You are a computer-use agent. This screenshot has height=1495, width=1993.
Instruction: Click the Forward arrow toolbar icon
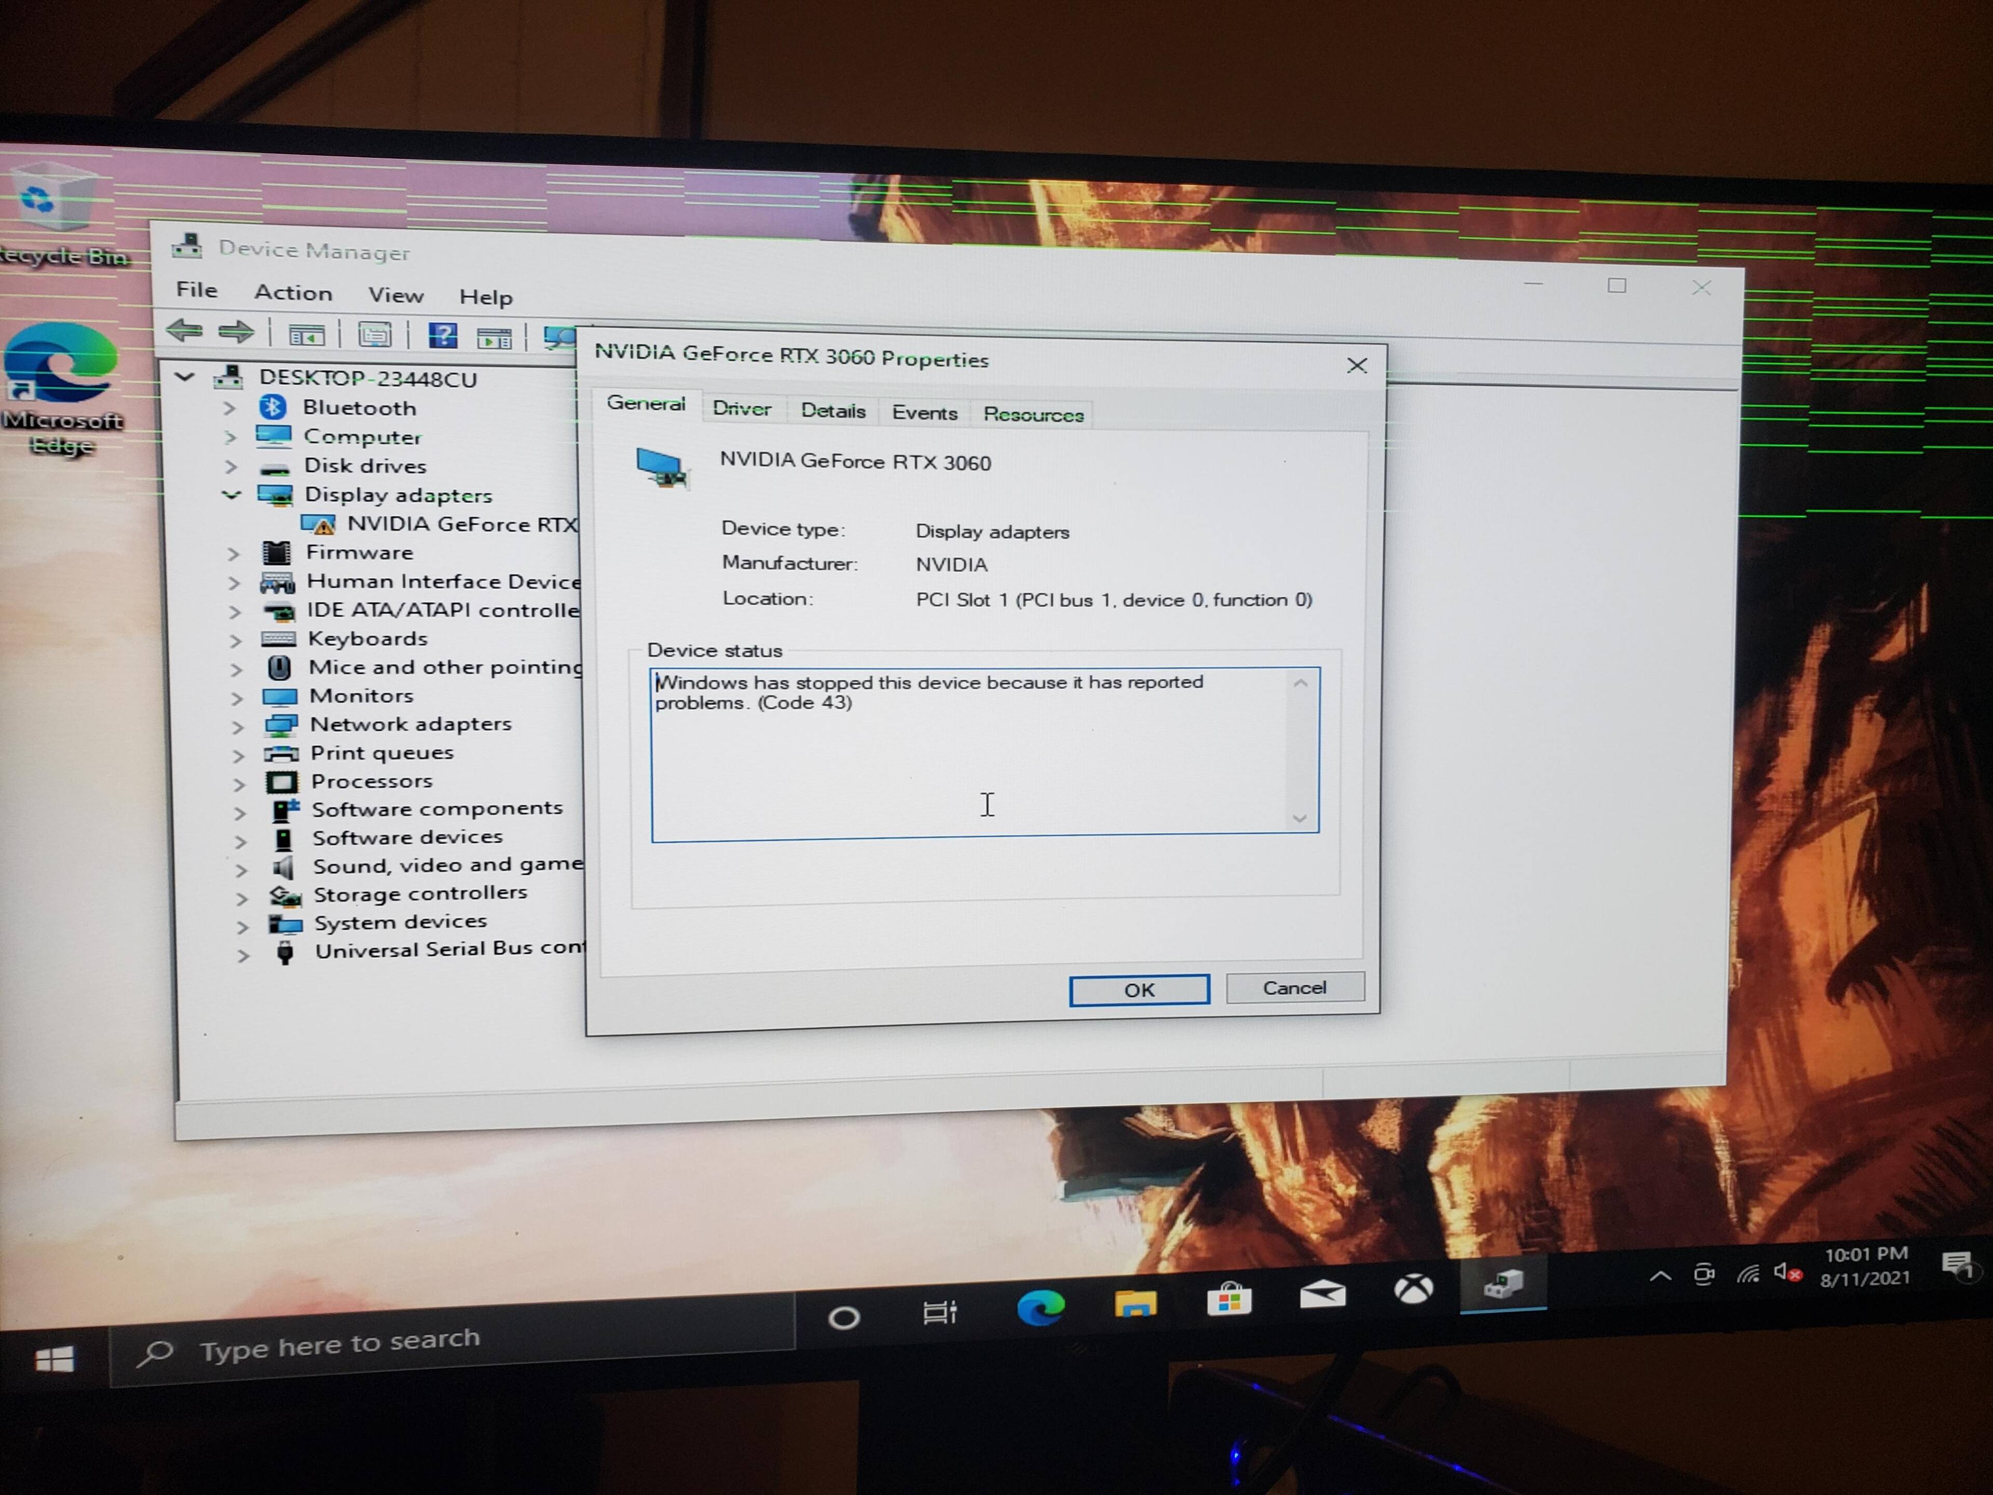(236, 333)
